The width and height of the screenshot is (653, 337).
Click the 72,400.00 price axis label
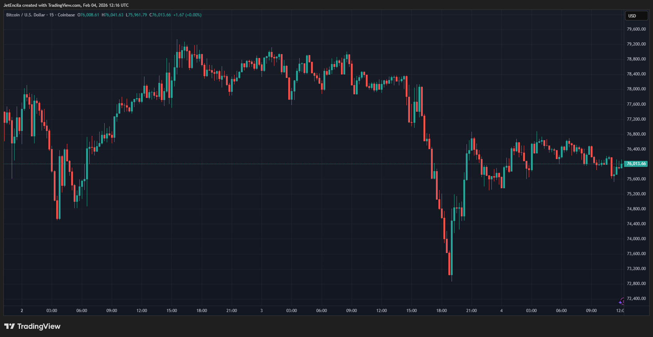click(x=636, y=299)
